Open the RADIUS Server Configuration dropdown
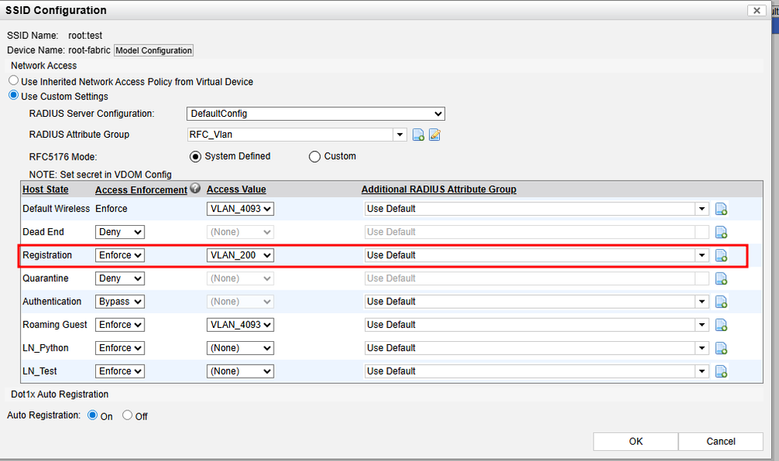This screenshot has width=779, height=461. coord(315,114)
